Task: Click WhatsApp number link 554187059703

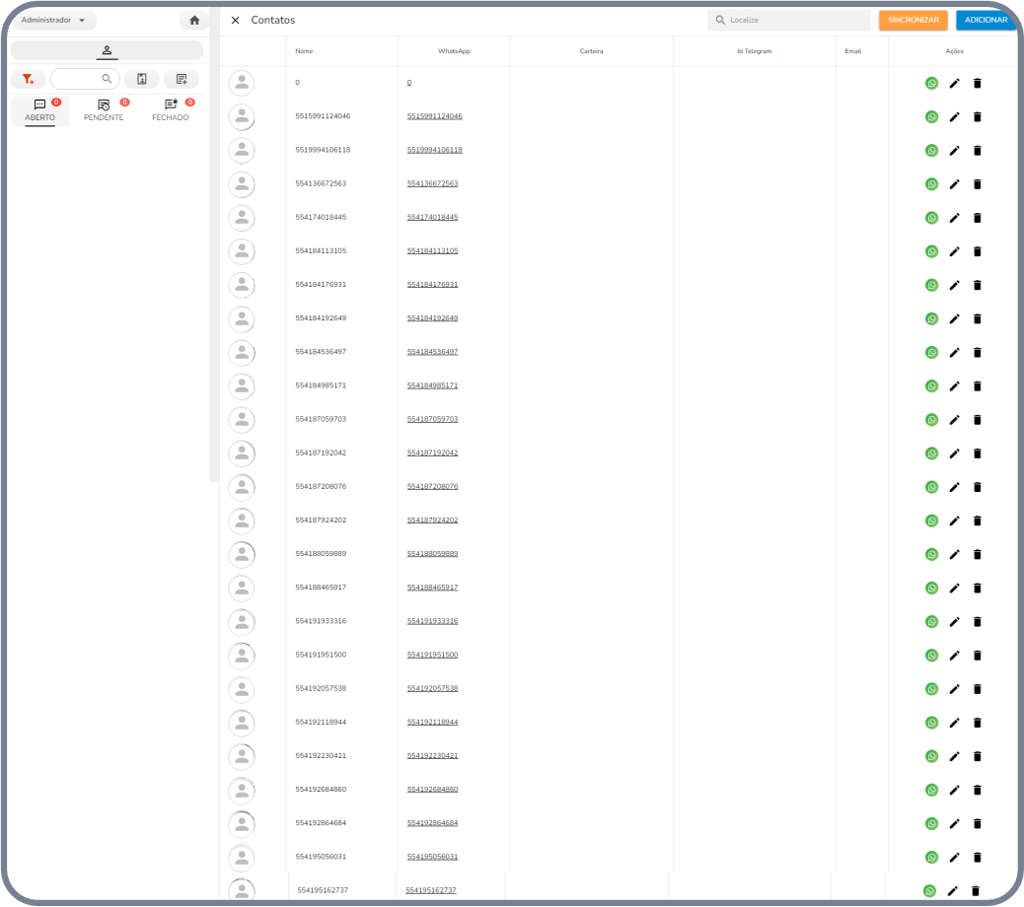Action: [432, 419]
